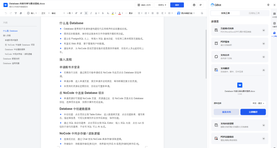
Task: Toggle the outline panel icon
Action: tap(201, 5)
